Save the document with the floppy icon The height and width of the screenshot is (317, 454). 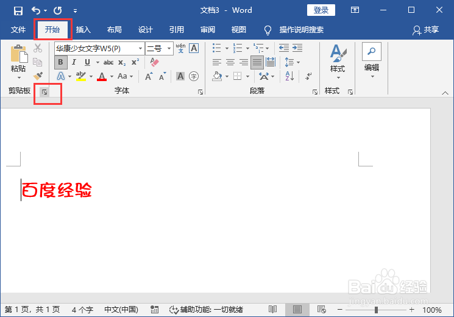[x=18, y=11]
